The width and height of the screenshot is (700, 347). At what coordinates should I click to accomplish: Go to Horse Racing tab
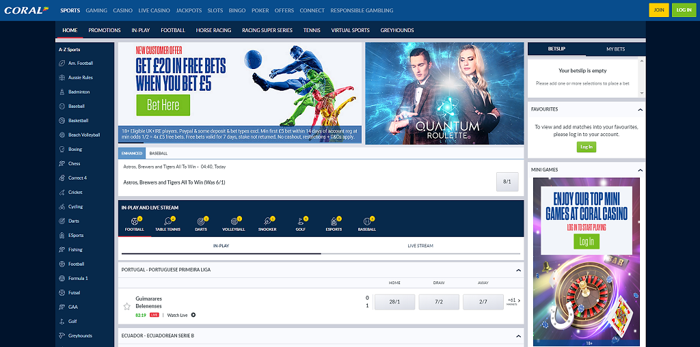click(213, 30)
